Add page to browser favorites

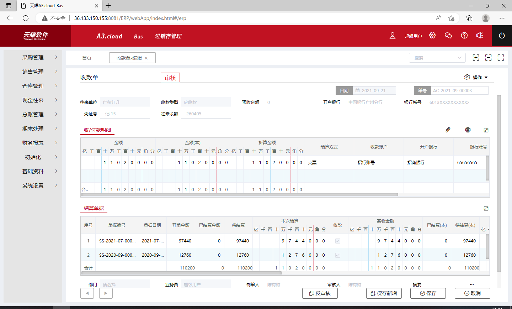(452, 18)
